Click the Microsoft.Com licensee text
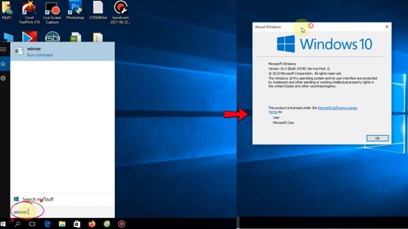The width and height of the screenshot is (408, 229). pos(283,123)
